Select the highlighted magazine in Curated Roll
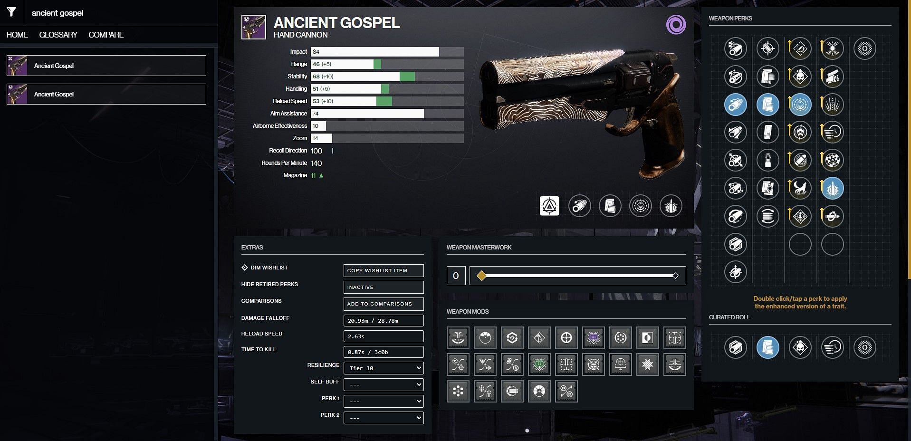Screen dimensions: 911x441 (768, 347)
